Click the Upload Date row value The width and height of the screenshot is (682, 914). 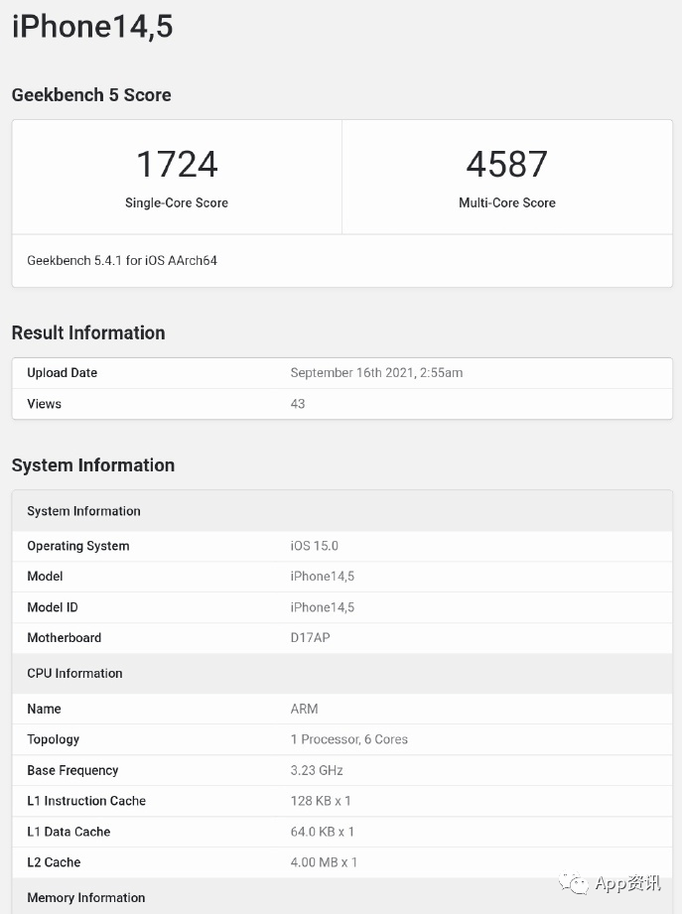(376, 373)
